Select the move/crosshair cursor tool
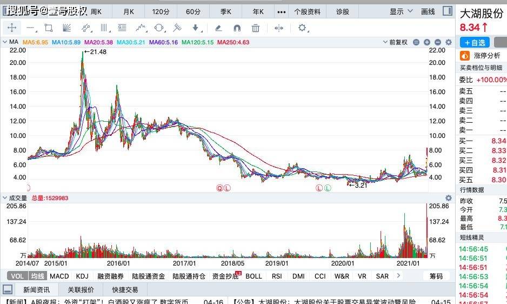 coord(12,28)
